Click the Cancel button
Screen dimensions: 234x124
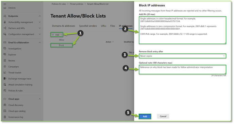coord(163,117)
